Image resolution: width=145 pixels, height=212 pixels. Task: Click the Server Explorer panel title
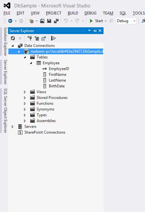tap(22, 31)
